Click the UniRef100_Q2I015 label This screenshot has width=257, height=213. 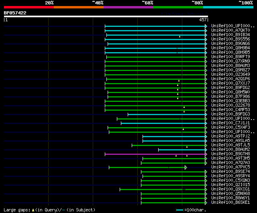pos(230,185)
